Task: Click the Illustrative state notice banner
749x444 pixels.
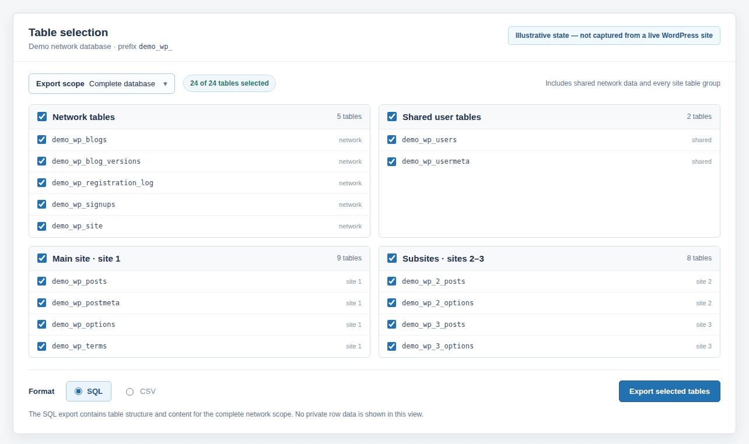Action: (x=614, y=36)
